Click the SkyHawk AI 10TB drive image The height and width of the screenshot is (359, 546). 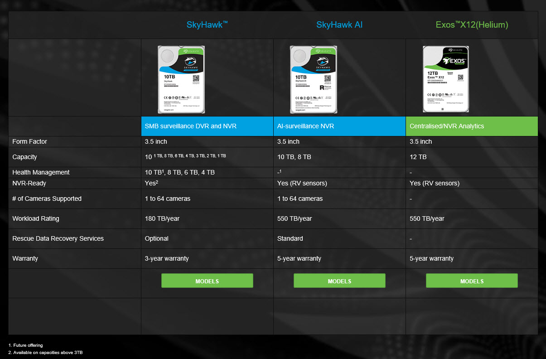pyautogui.click(x=314, y=79)
